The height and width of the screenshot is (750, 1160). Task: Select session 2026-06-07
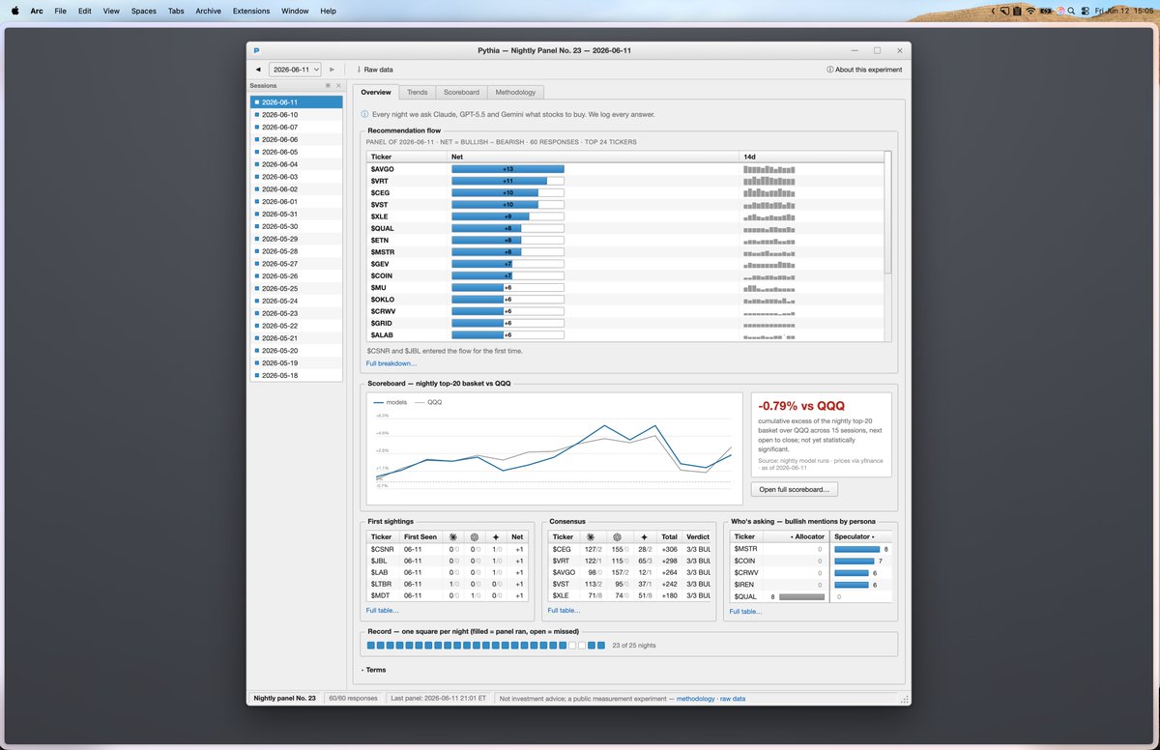296,127
